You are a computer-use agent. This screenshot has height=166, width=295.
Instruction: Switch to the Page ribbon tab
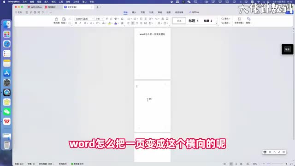click(x=142, y=12)
